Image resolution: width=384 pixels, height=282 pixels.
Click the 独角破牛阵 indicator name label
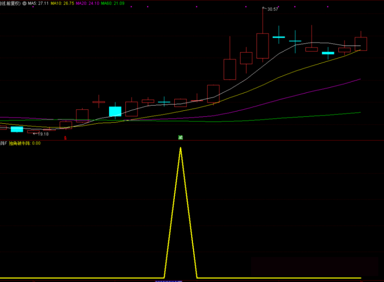(x=20, y=143)
